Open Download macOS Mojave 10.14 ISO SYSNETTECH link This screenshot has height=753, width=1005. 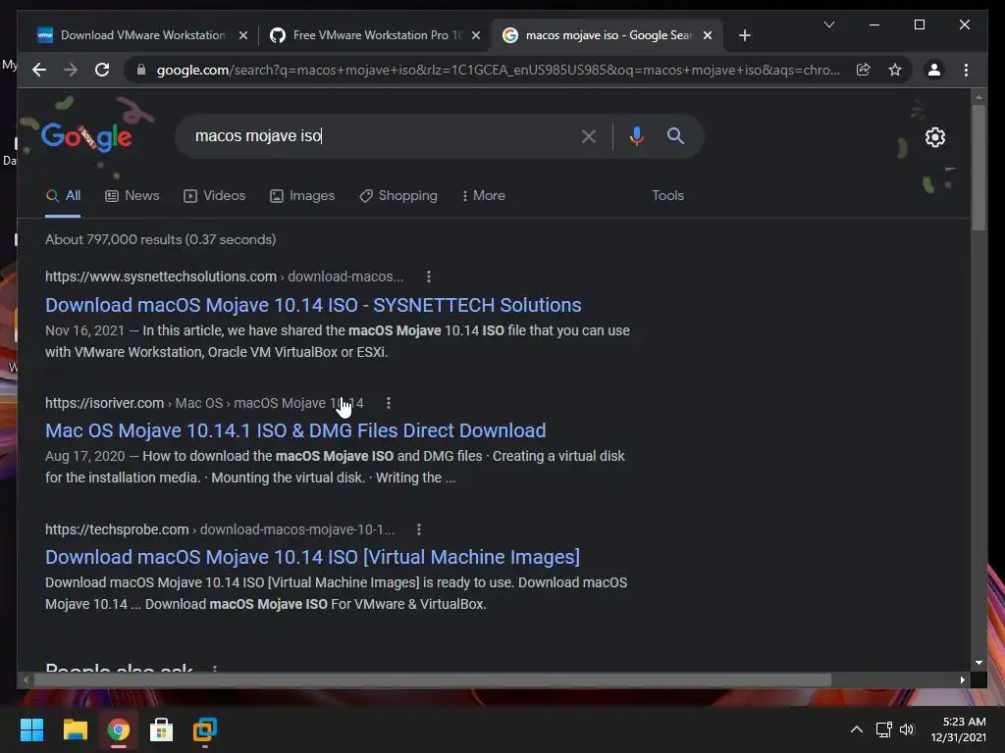tap(313, 305)
